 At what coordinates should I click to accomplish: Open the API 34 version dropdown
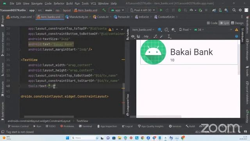coord(199,30)
